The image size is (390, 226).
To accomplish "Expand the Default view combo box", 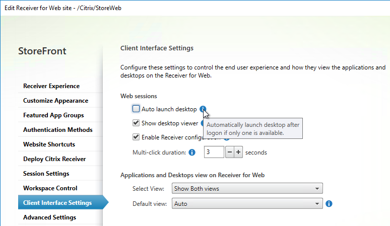I will point(247,203).
